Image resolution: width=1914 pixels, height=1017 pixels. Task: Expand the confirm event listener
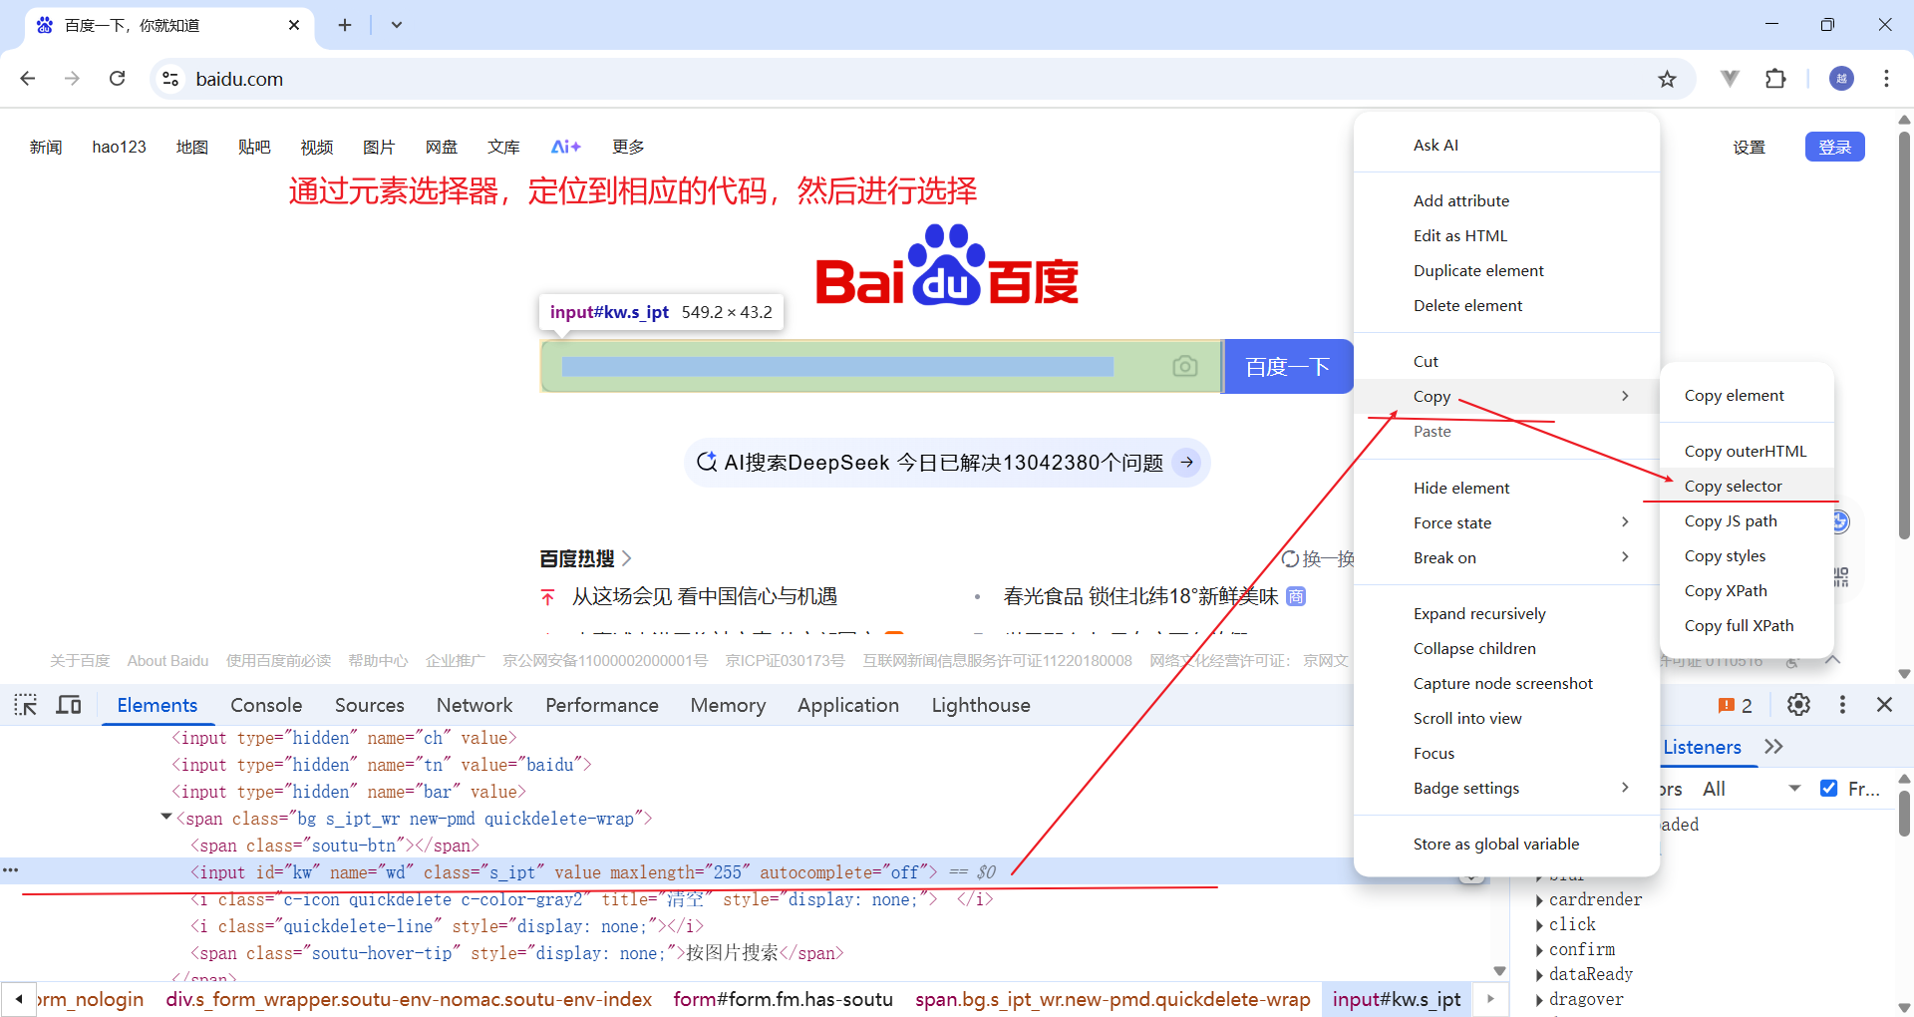1540,950
